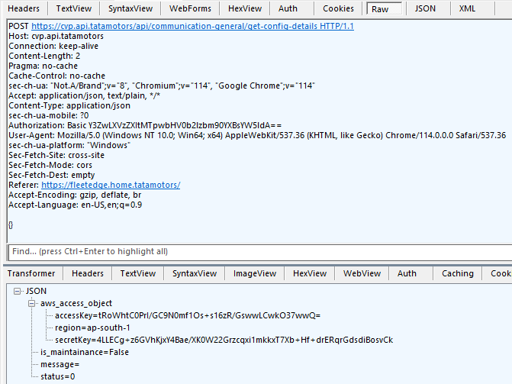Open the WebView response tab
The height and width of the screenshot is (384, 512).
click(362, 273)
